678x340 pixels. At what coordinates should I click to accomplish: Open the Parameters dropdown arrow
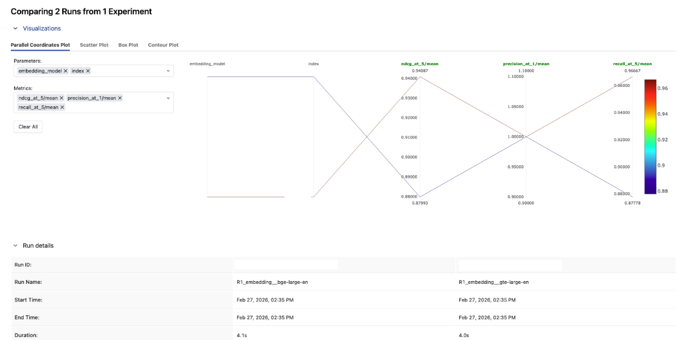(x=168, y=71)
